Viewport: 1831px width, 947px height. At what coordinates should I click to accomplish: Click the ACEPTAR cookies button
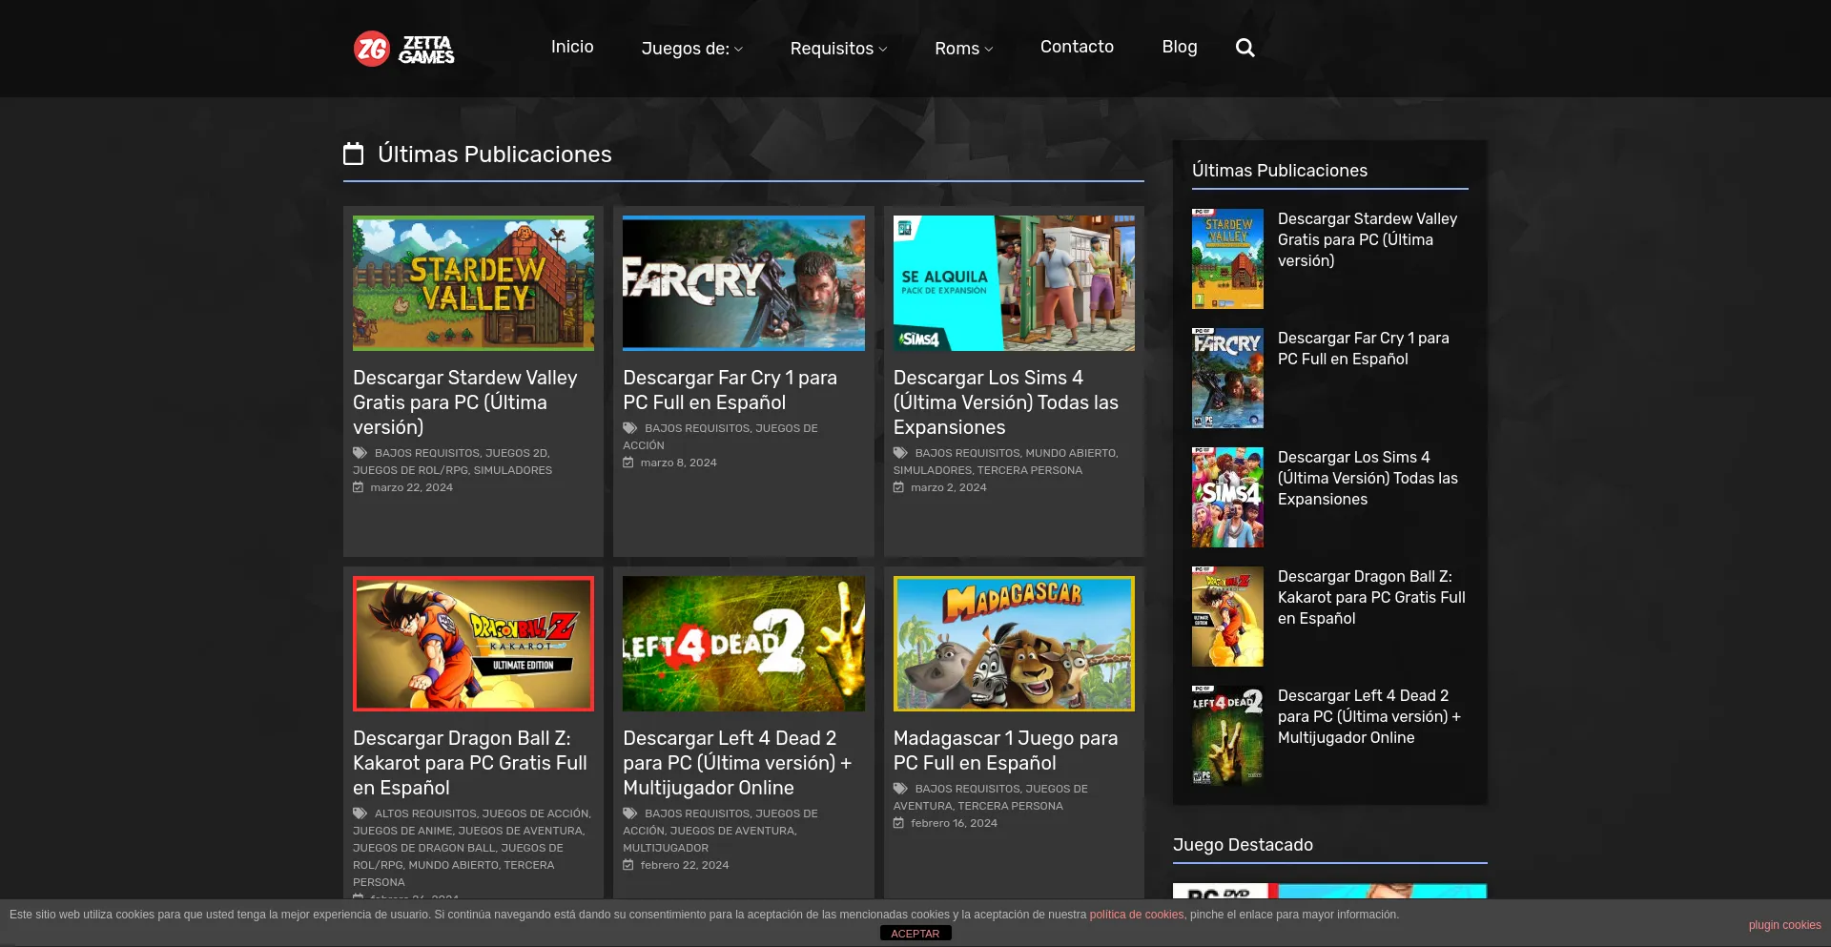915,934
